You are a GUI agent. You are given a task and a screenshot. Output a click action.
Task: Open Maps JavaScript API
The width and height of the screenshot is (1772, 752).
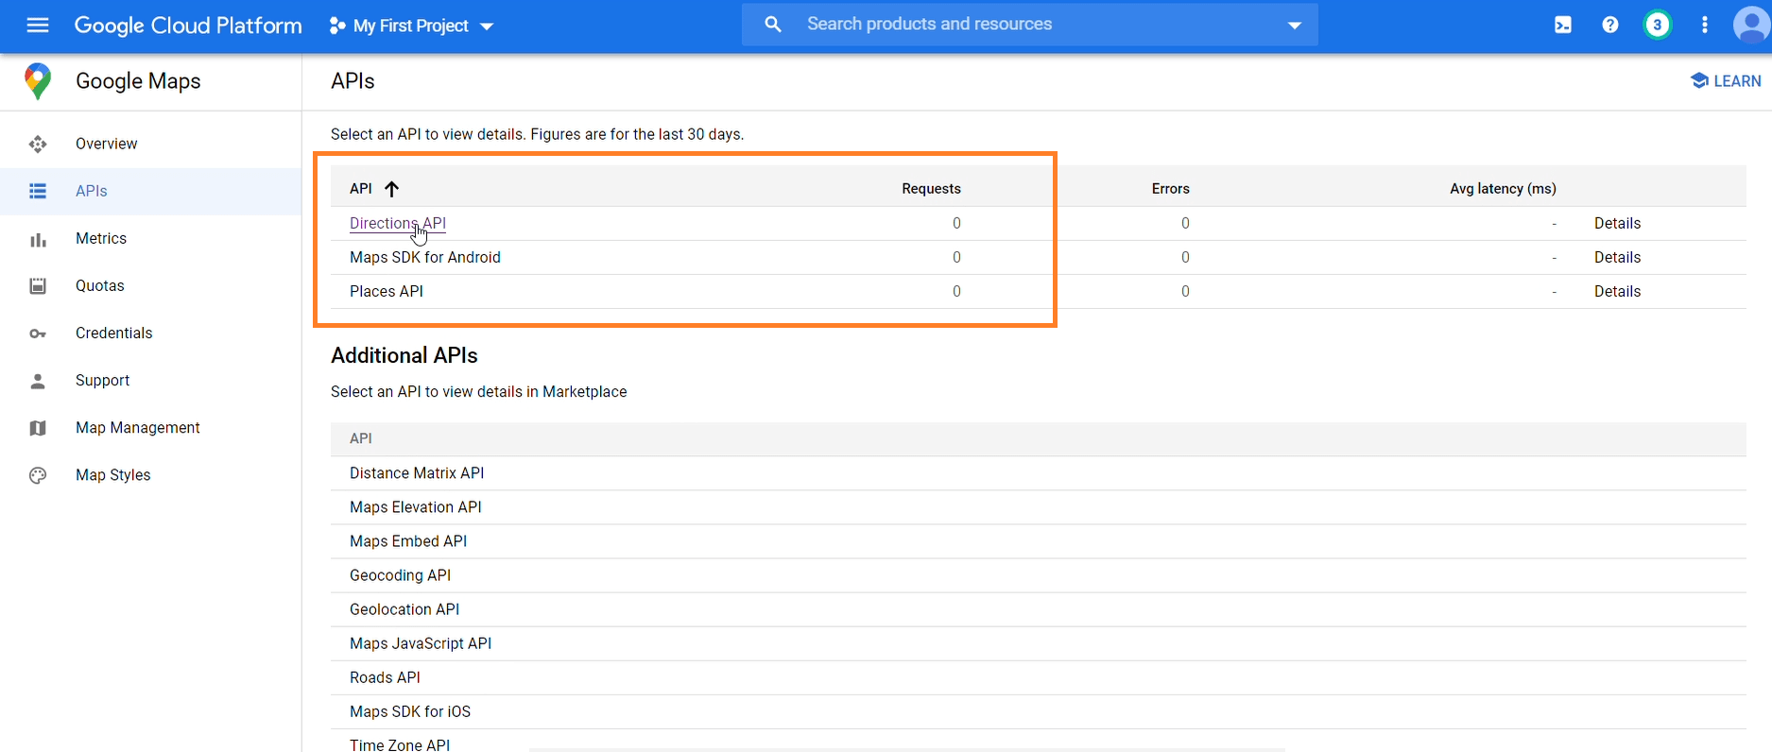point(421,643)
